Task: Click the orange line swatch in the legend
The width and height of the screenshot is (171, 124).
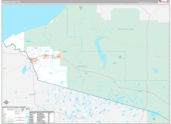Action: click(11, 119)
